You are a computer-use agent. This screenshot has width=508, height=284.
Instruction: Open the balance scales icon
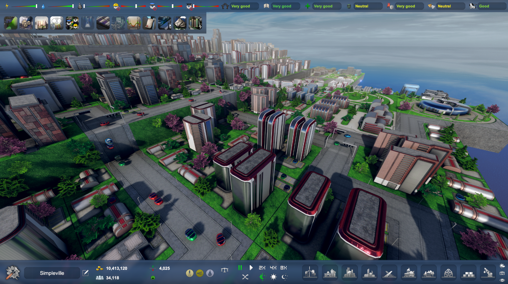[225, 270]
